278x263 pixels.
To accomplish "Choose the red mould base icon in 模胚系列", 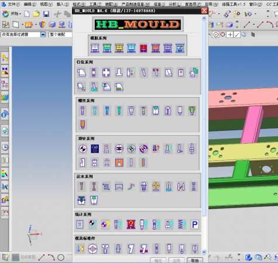I will point(143,49).
